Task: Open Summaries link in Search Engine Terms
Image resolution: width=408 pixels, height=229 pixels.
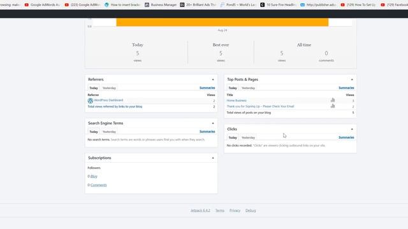Action: point(207,132)
